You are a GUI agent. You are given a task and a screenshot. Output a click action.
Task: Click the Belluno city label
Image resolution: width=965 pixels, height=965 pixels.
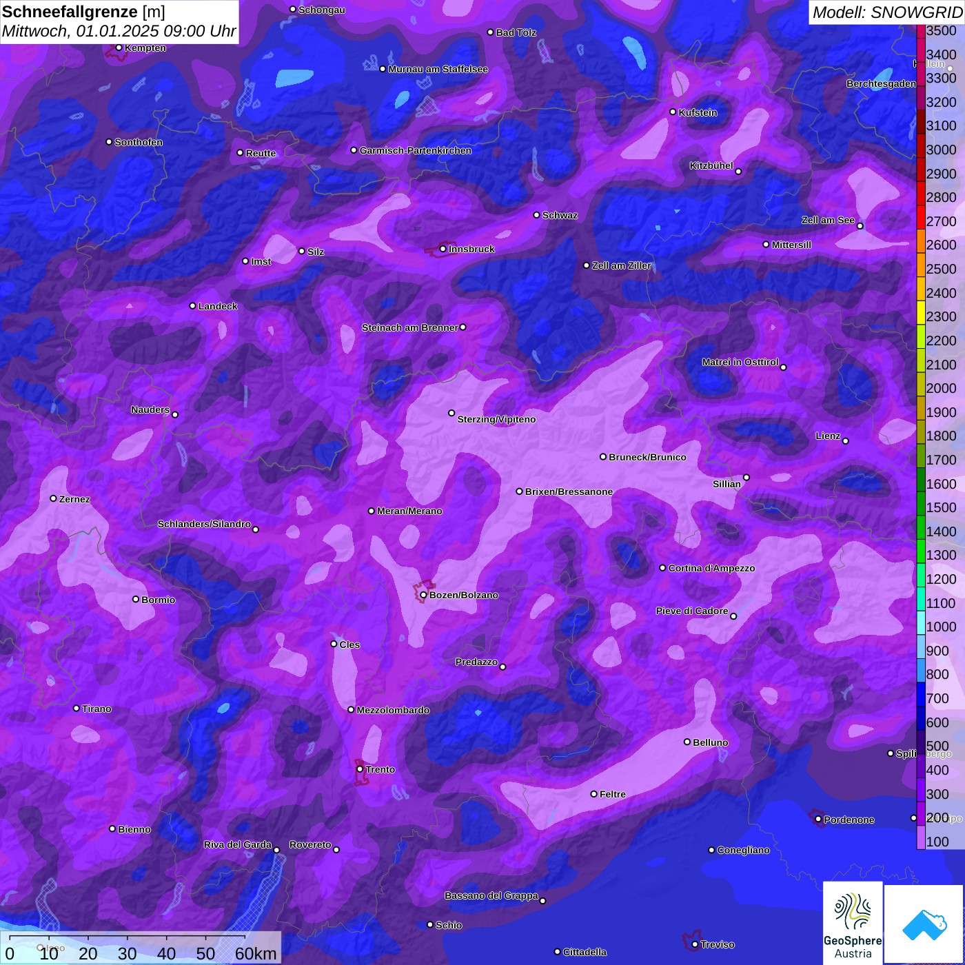pyautogui.click(x=710, y=742)
